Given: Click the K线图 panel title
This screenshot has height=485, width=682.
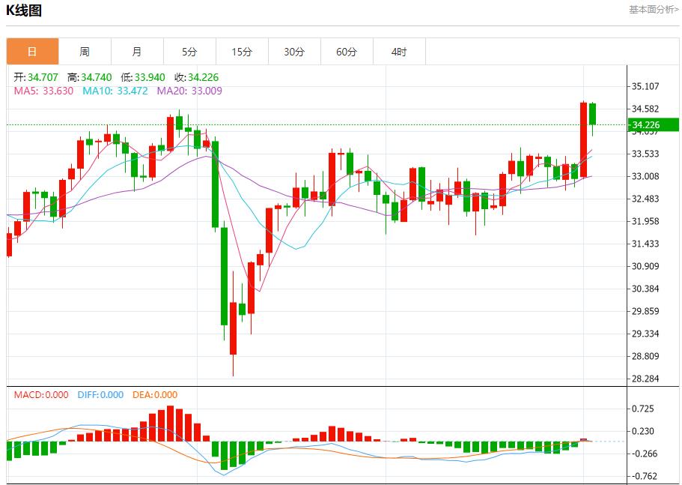Looking at the screenshot, I should [24, 10].
